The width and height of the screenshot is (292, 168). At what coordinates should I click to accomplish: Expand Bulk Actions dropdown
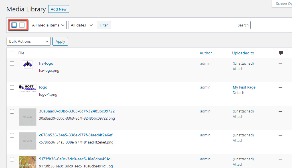pos(29,41)
